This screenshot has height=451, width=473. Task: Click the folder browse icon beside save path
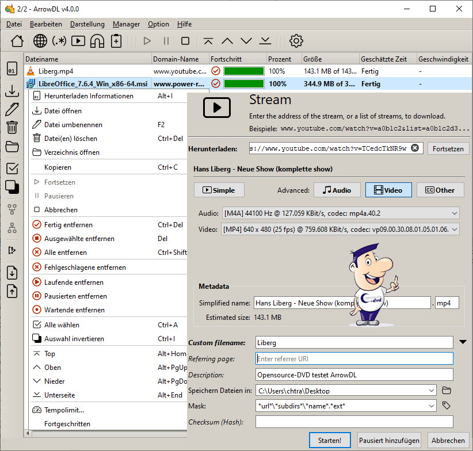pos(447,391)
